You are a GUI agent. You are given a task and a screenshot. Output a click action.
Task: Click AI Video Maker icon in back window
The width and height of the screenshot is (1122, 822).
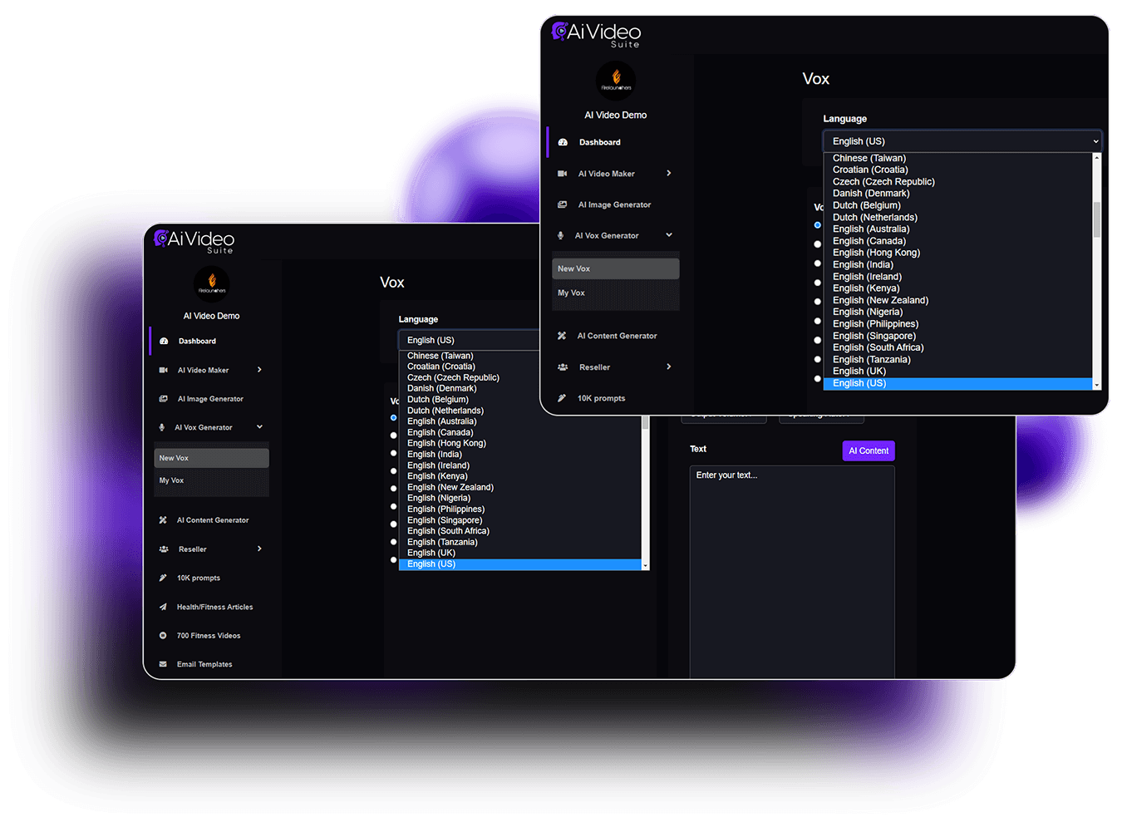point(164,370)
